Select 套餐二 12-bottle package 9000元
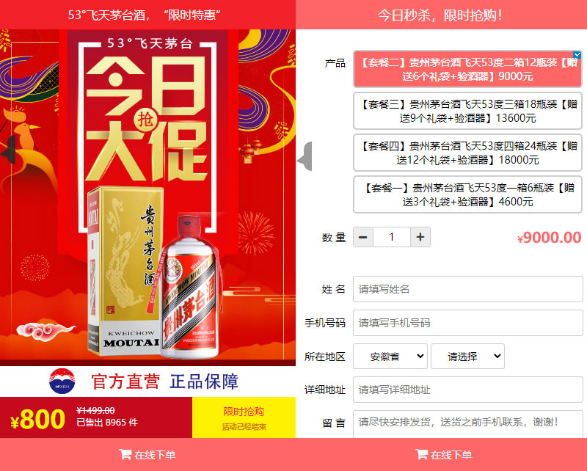This screenshot has width=587, height=471. [467, 69]
